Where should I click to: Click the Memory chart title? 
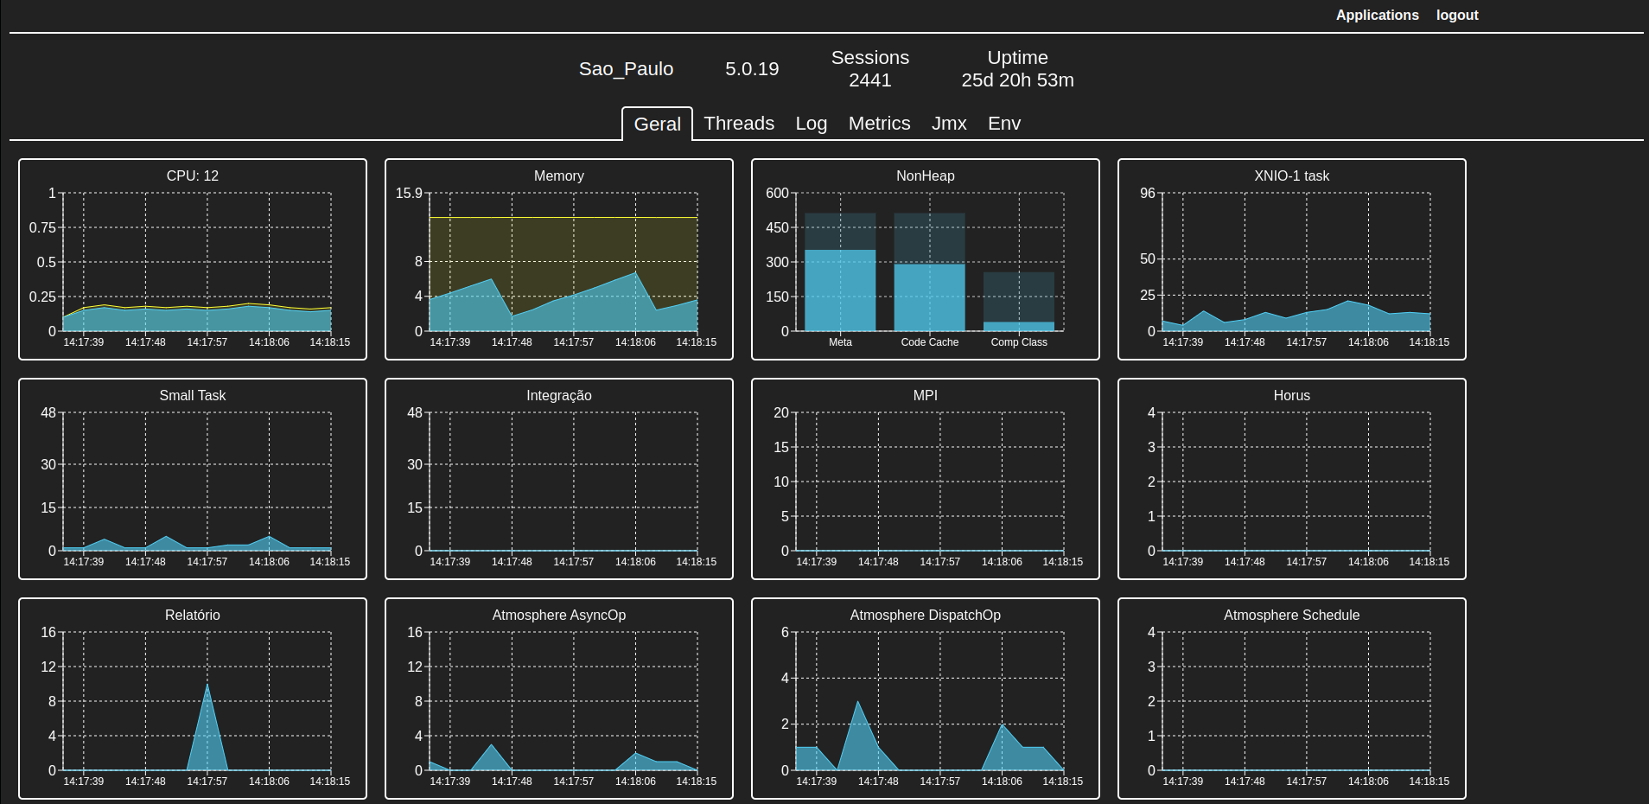559,175
